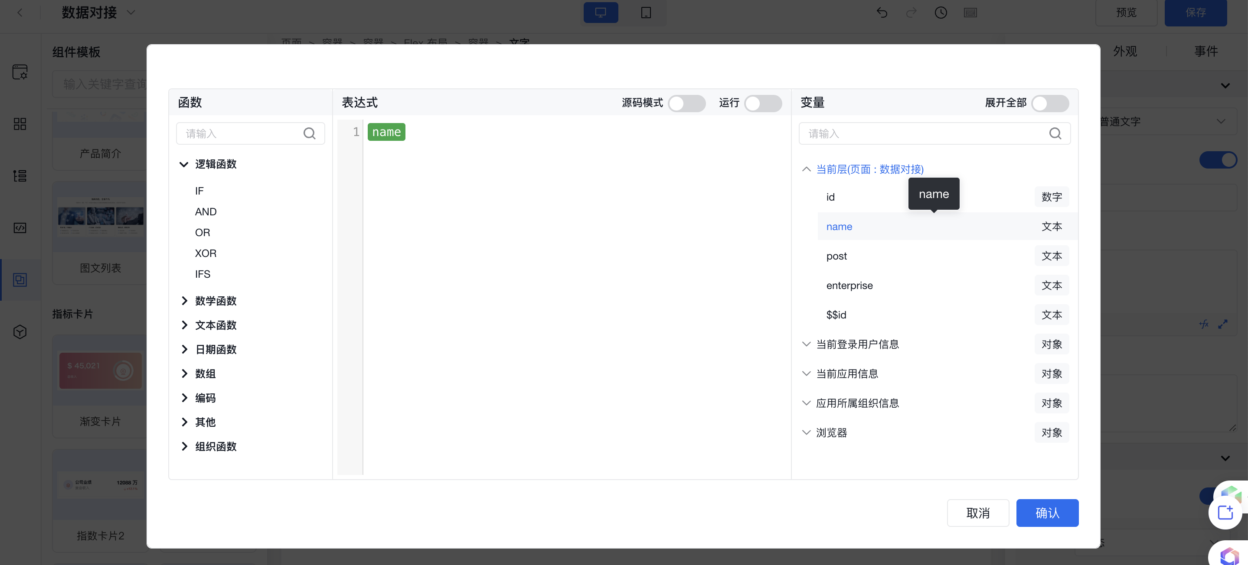Open the cube package sidebar icon
The height and width of the screenshot is (565, 1248).
20,331
